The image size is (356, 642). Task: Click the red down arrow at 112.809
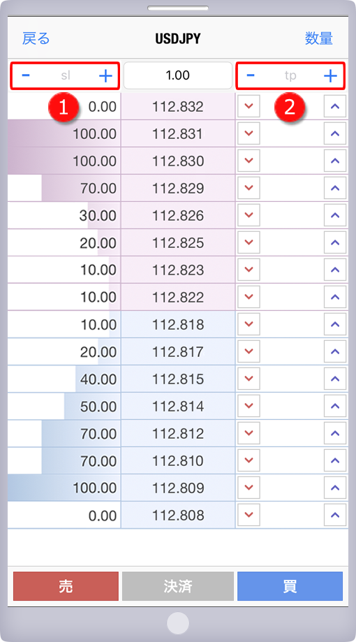click(249, 488)
